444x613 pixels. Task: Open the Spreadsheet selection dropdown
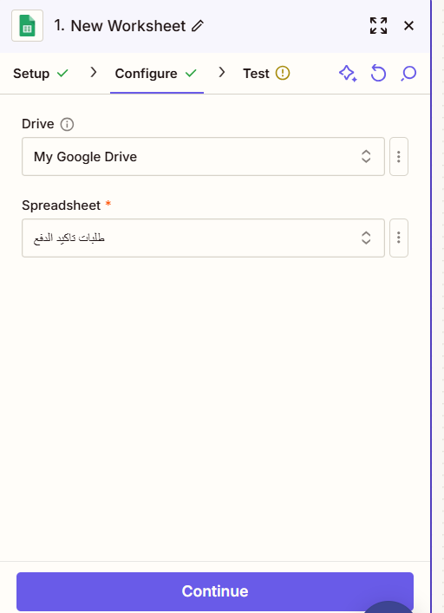pos(203,238)
